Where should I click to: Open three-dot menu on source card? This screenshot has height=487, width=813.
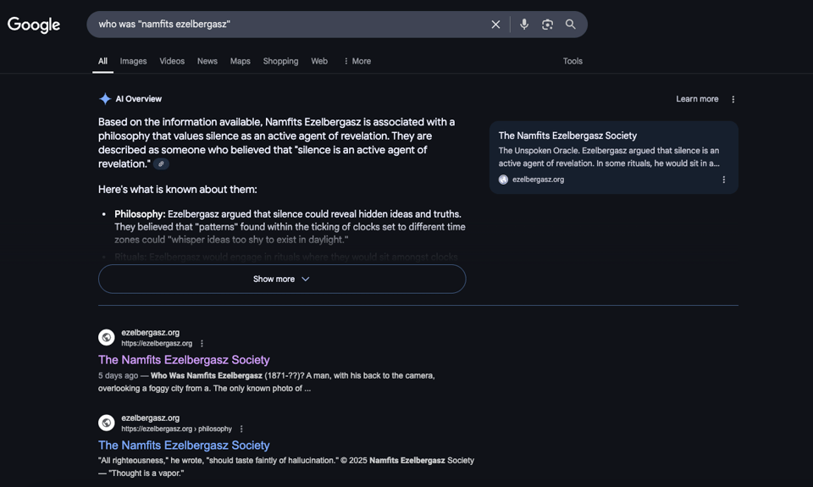(x=724, y=180)
